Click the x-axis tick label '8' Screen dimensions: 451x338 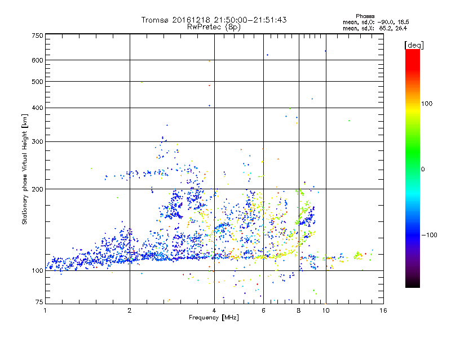click(x=299, y=310)
